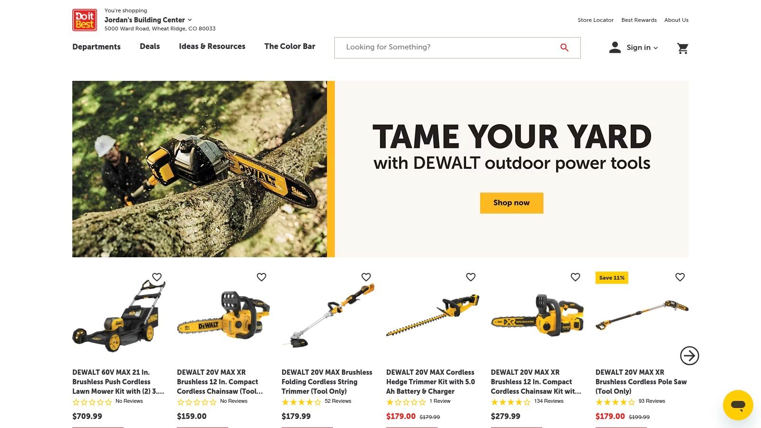Save the Hedge Trimmer Kit to favorites
The width and height of the screenshot is (761, 428).
pos(471,277)
